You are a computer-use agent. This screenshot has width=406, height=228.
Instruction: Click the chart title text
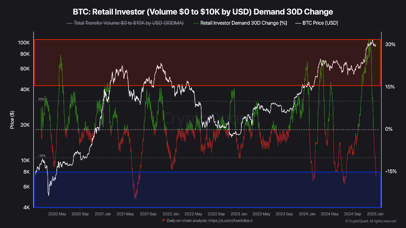point(203,12)
